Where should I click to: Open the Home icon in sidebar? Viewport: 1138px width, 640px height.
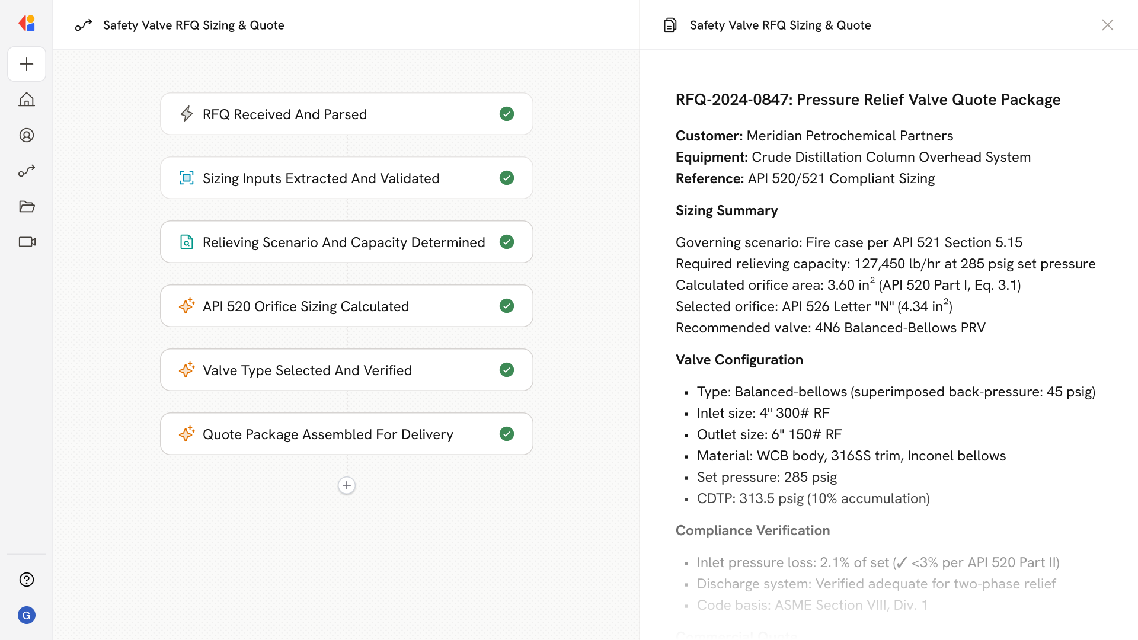click(27, 100)
